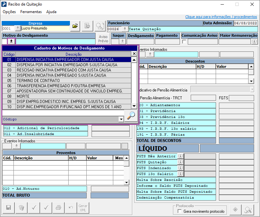Viewport: 260px width, 217px height.
Task: Click the popup search text field
Action: (63, 113)
